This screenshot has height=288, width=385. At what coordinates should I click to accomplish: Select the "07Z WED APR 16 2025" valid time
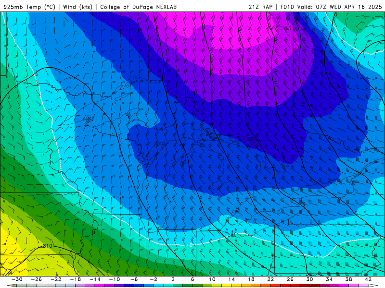pos(349,7)
